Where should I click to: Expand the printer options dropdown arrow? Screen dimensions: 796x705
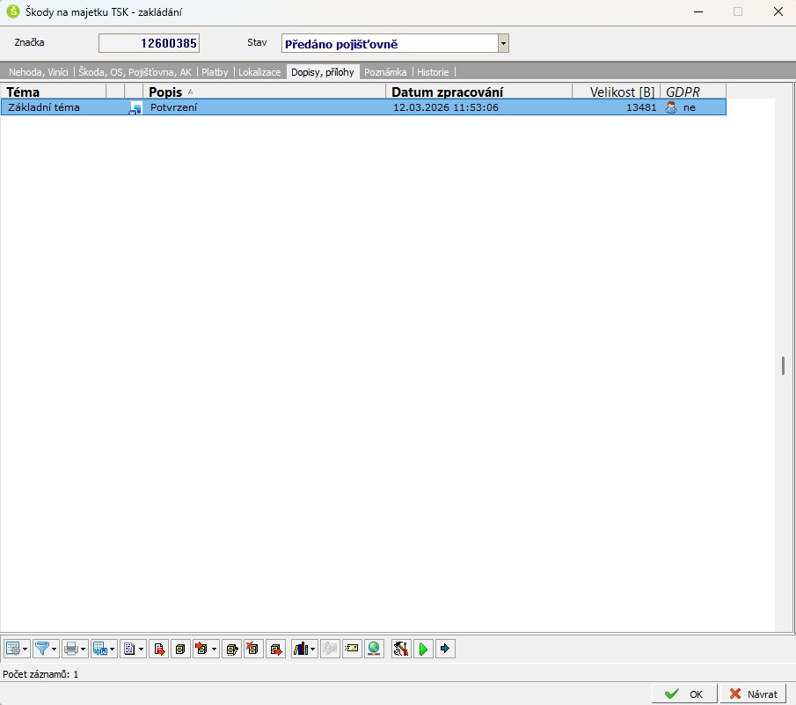[x=84, y=650]
